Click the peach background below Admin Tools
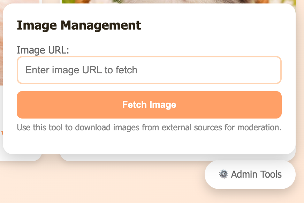The width and height of the screenshot is (304, 203). click(250, 196)
